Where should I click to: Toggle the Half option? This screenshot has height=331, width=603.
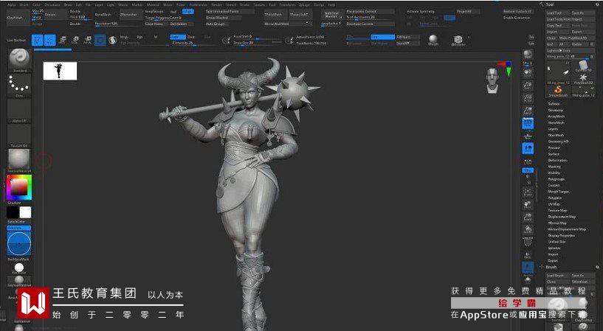coord(174,12)
